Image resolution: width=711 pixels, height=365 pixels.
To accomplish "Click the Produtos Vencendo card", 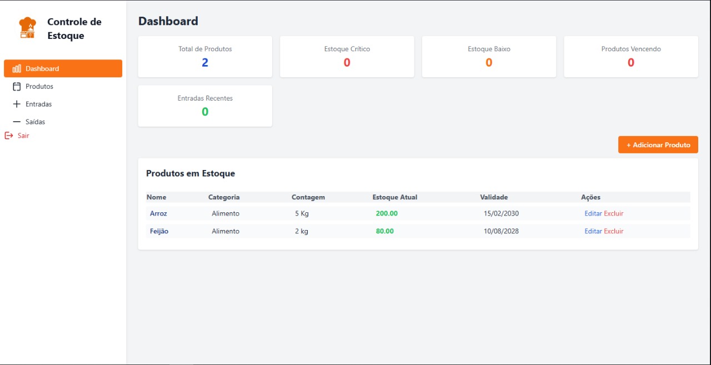I will click(x=631, y=57).
